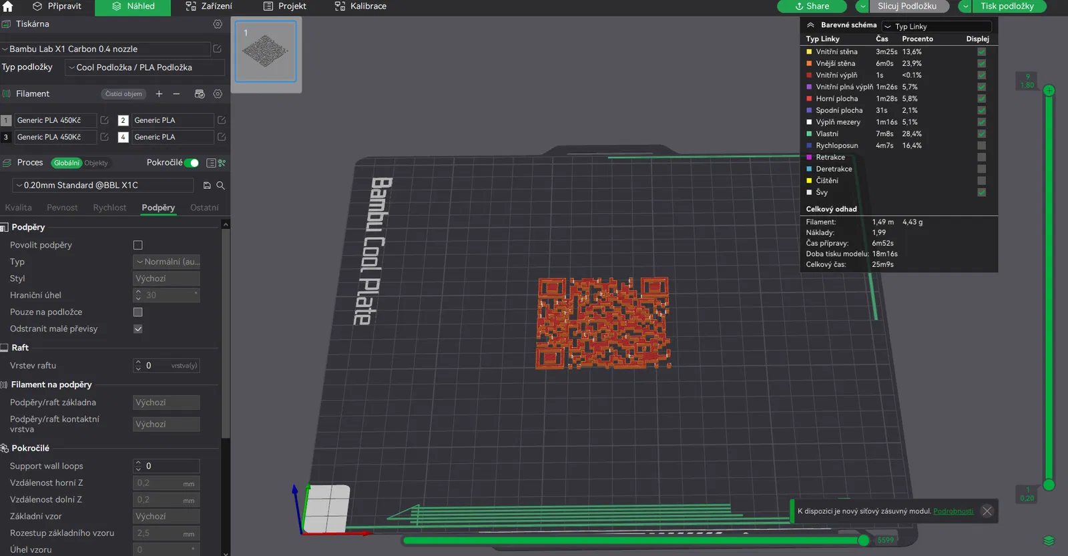Switch to the Kvalita settings tab
1068x556 pixels.
click(x=19, y=208)
